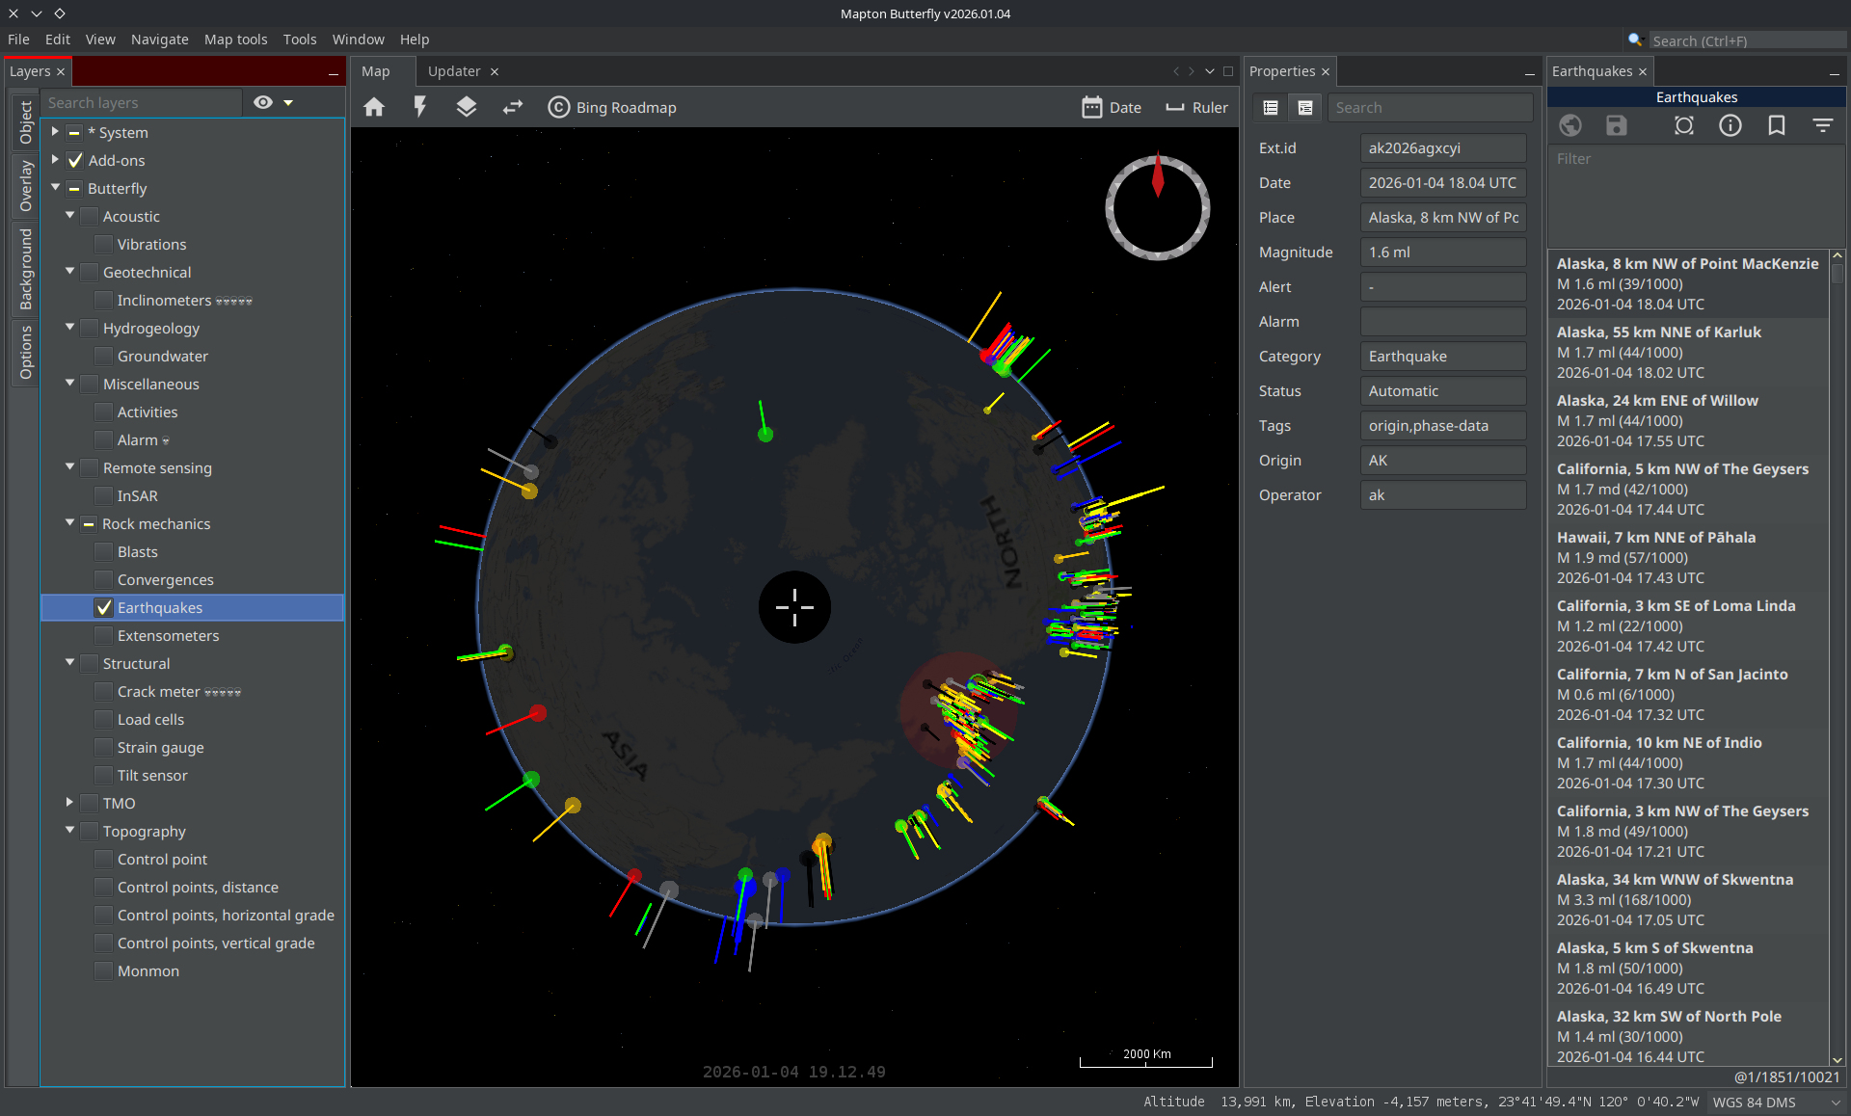Click the info circle icon in Earthquakes panel
Viewport: 1851px width, 1116px height.
[x=1730, y=126]
